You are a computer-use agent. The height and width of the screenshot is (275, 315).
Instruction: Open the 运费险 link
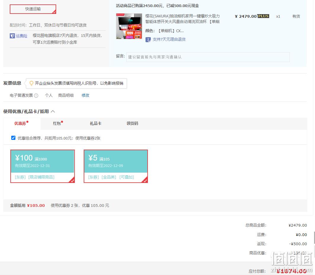(22, 36)
